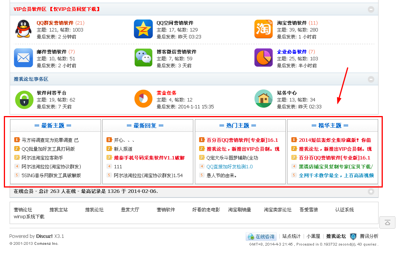Open the 腾讯分析 footer link
The image size is (397, 259).
pos(369,236)
